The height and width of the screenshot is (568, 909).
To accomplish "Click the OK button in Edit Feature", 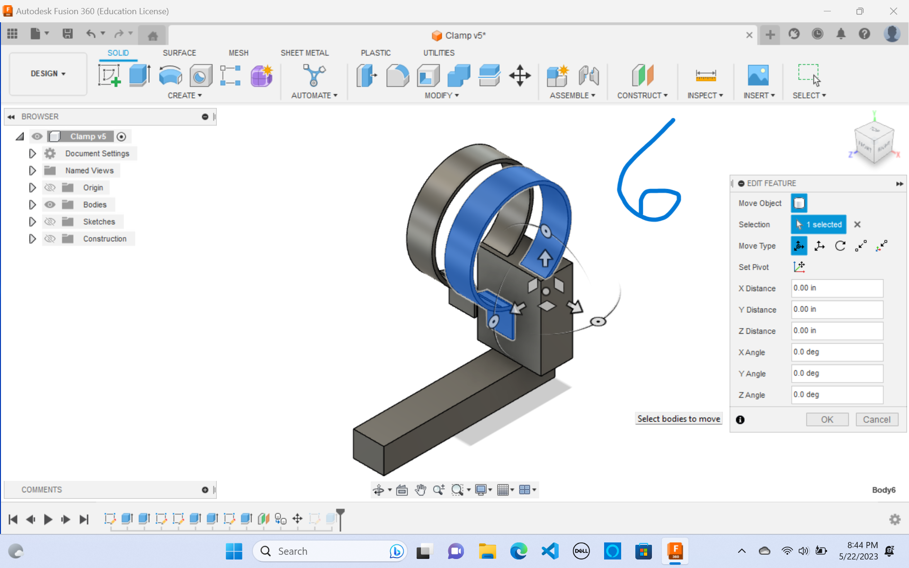I will pyautogui.click(x=827, y=419).
